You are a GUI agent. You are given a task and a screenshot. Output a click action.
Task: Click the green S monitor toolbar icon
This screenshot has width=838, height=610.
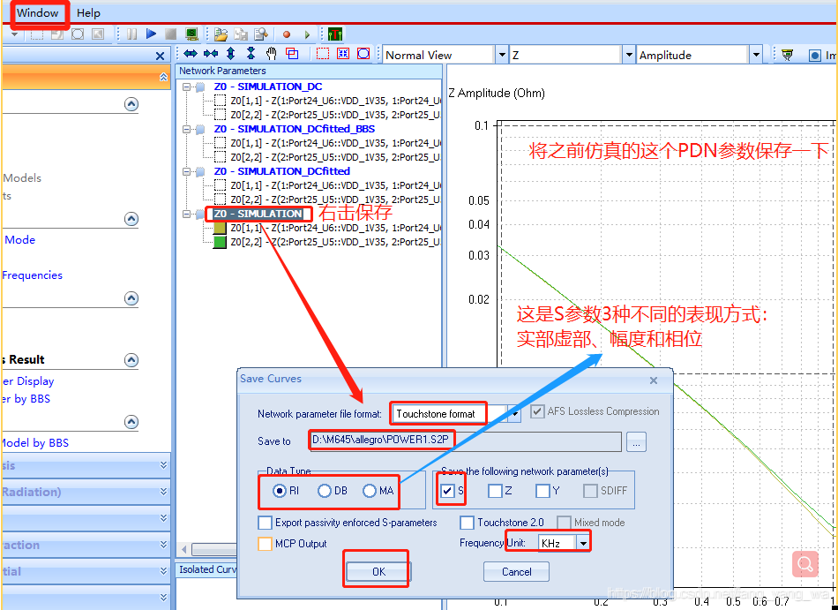click(191, 34)
